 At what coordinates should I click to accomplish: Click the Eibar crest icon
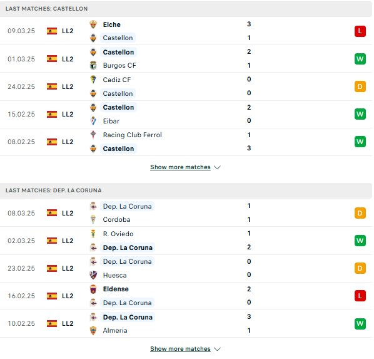coord(93,121)
